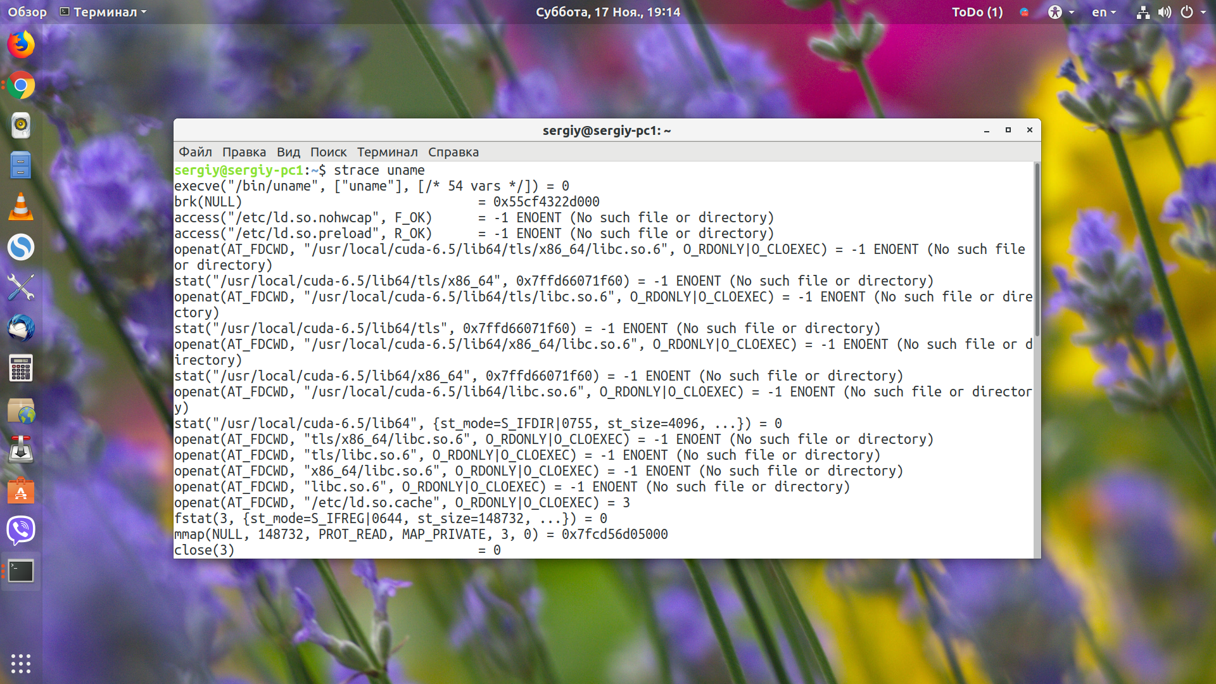Click the Обзор activities button
This screenshot has width=1216, height=684.
click(27, 12)
